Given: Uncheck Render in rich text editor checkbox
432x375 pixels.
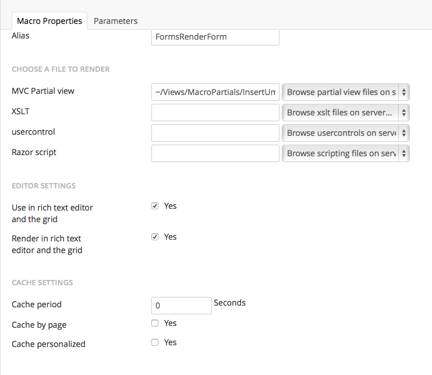Looking at the screenshot, I should click(155, 237).
